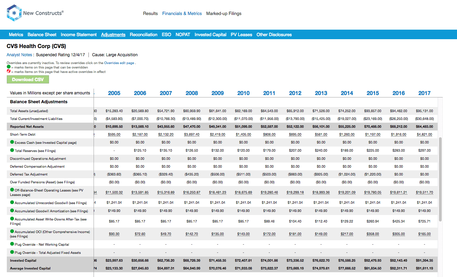Click 2006 Total Reserves value $125.10
457x277 pixels.
pyautogui.click(x=140, y=151)
